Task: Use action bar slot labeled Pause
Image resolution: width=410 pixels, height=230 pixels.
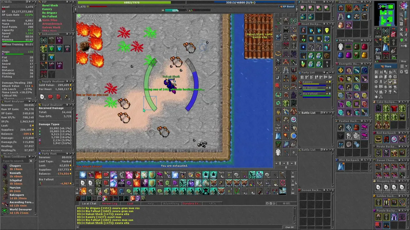Action: click(x=183, y=175)
